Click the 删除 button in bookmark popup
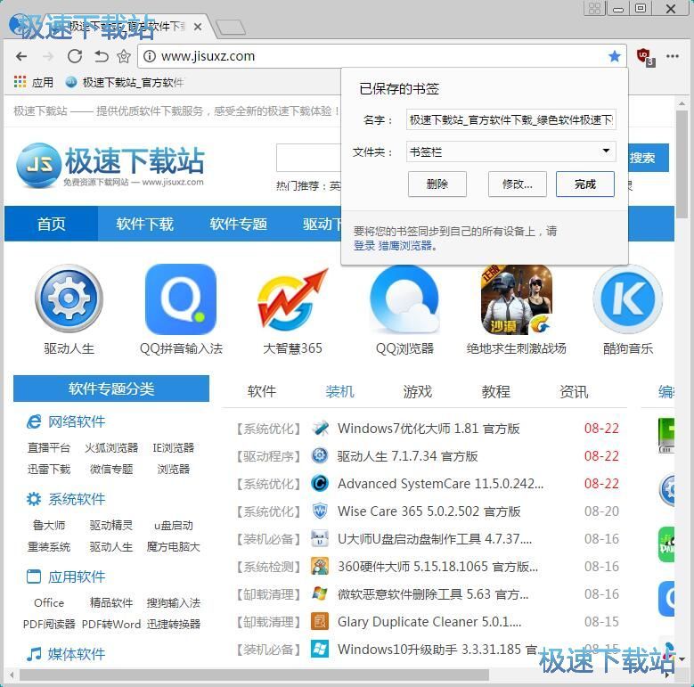This screenshot has height=687, width=694. point(437,184)
